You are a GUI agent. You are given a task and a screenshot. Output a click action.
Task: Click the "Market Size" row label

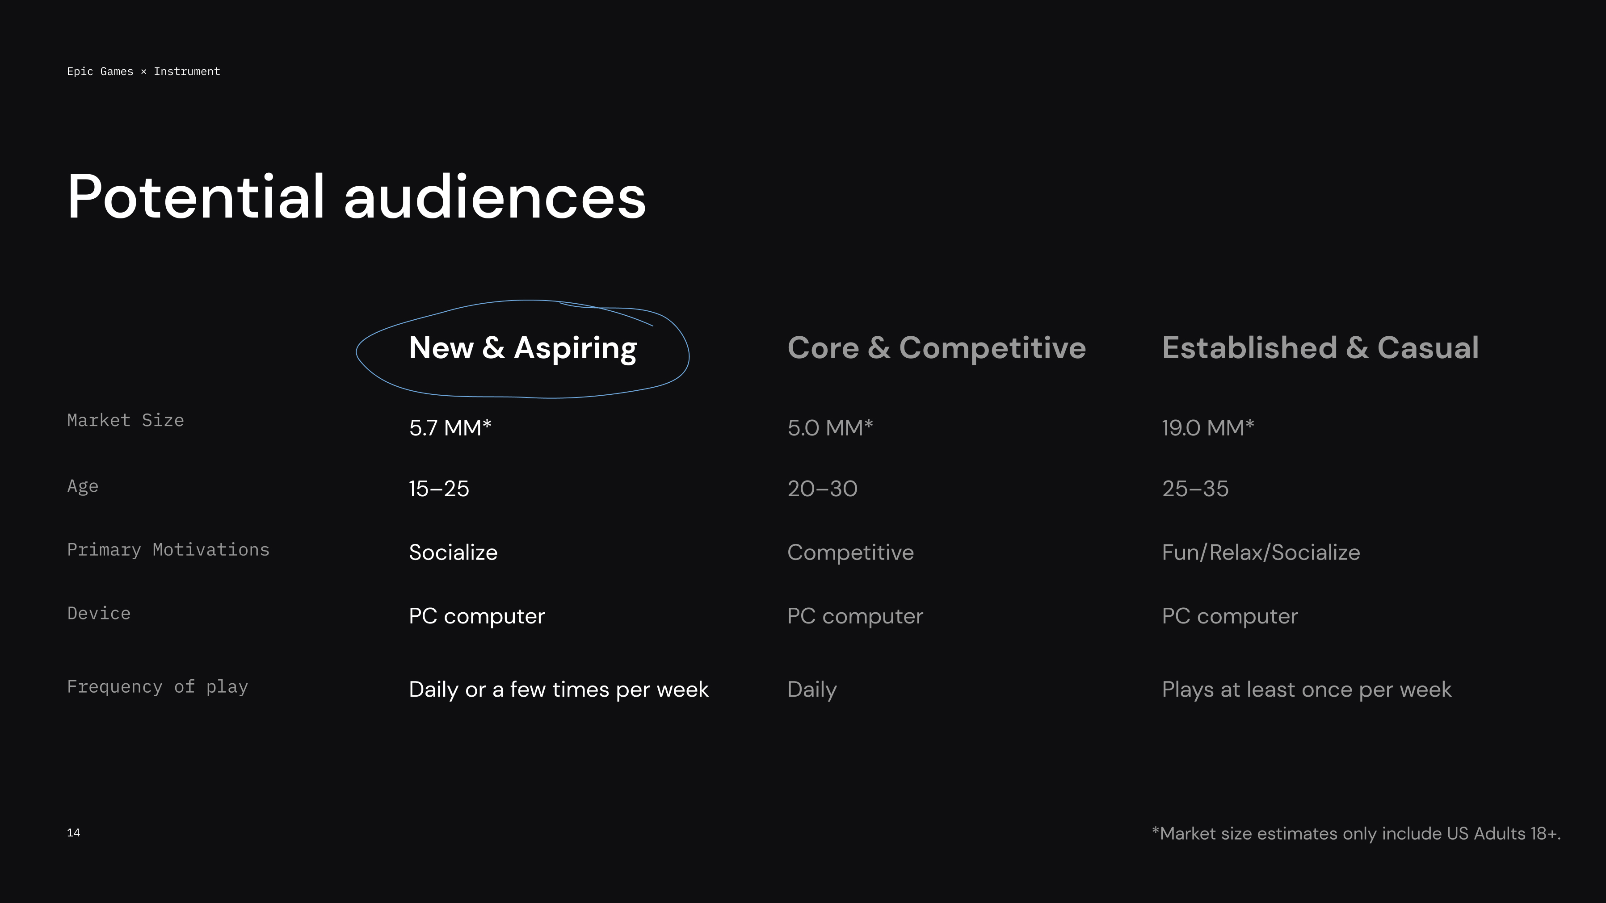125,421
